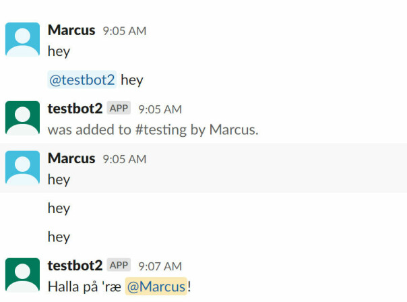This screenshot has width=407, height=302.
Task: Click Marcus's avatar in the highlighted message row
Action: point(23,168)
